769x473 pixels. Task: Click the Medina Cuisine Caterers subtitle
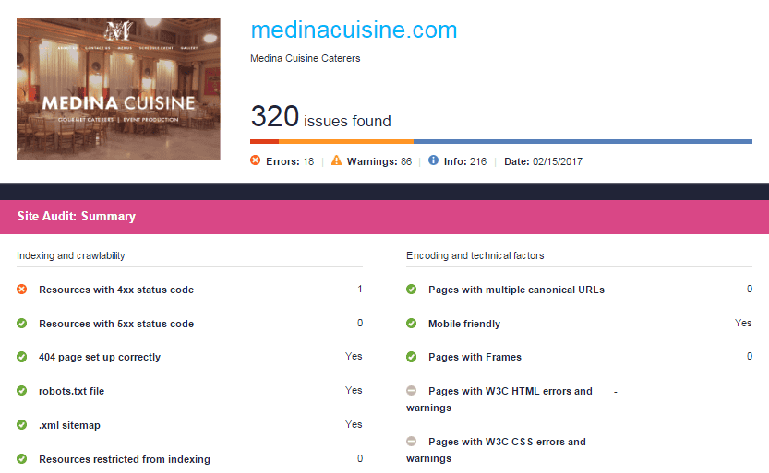[305, 58]
